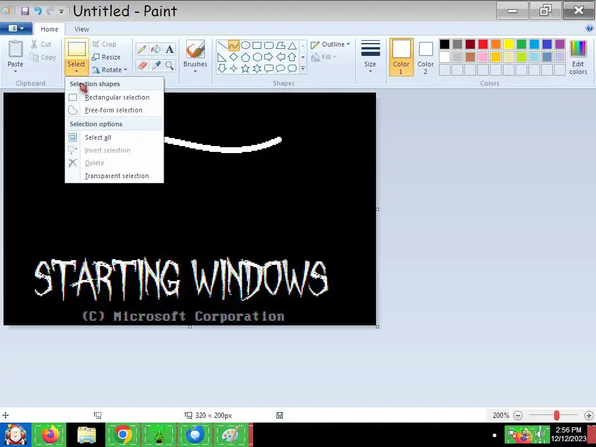The height and width of the screenshot is (447, 596).
Task: Click the bottom-right canvas resize handle
Action: 377,327
